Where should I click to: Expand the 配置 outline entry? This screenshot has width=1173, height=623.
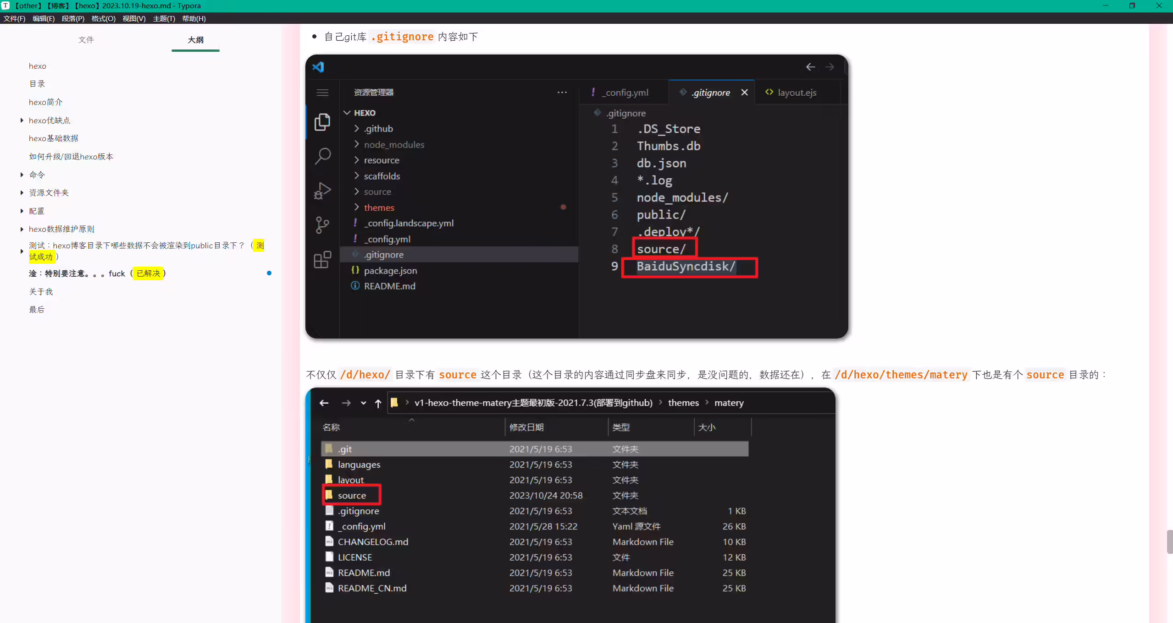click(x=22, y=211)
